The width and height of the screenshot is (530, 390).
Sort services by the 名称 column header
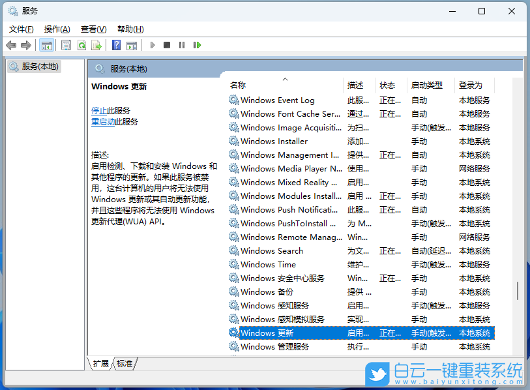click(238, 85)
